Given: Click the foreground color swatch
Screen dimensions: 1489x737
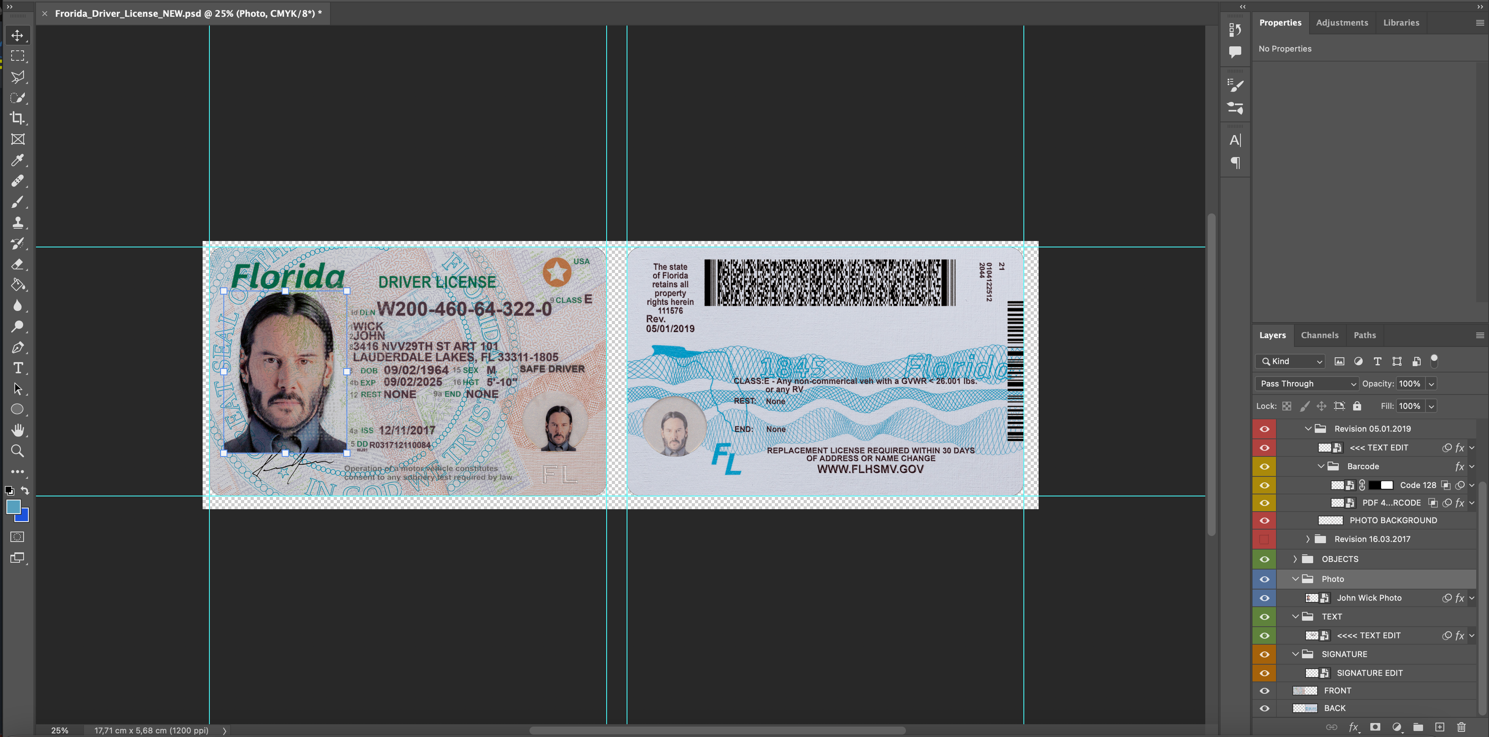Looking at the screenshot, I should [13, 507].
